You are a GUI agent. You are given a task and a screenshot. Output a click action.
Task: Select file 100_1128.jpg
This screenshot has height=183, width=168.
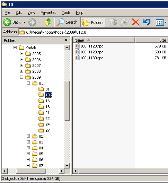92,46
